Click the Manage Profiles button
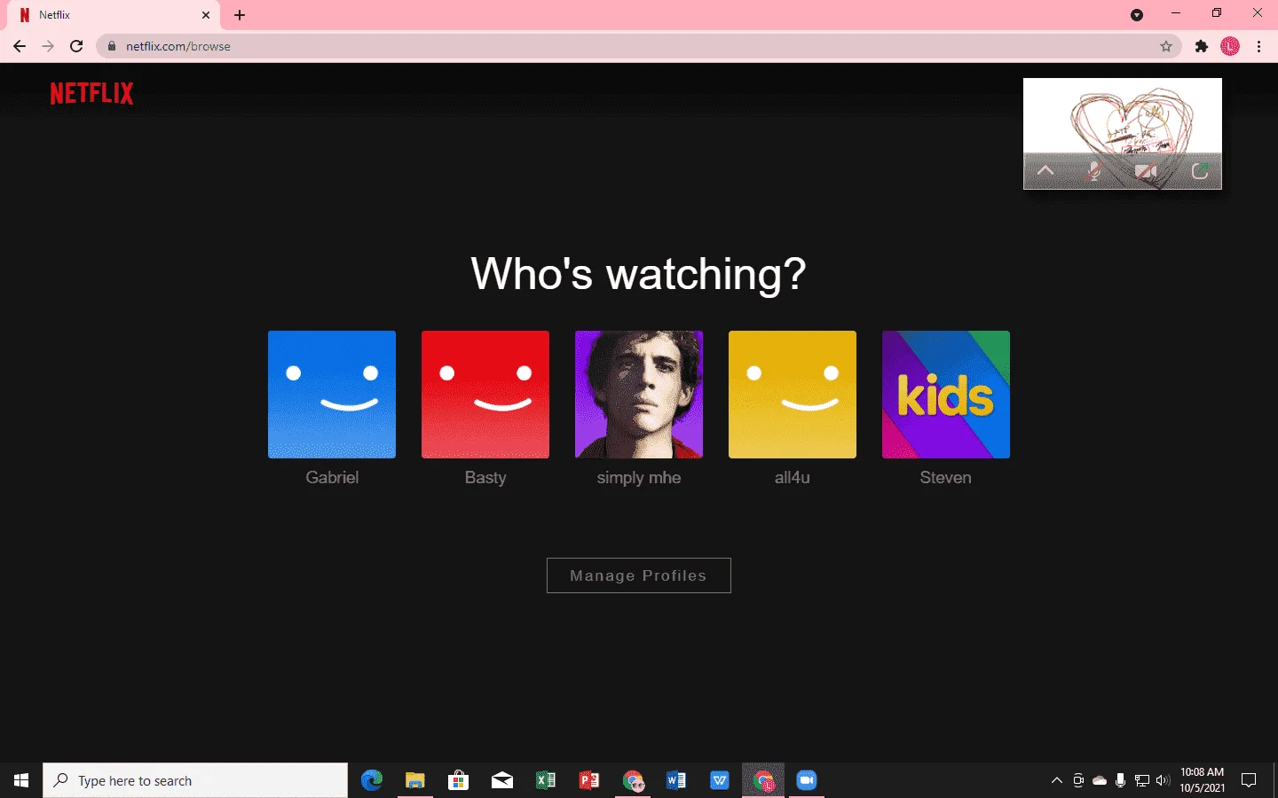Screen dimensions: 1278x798 point(639,575)
